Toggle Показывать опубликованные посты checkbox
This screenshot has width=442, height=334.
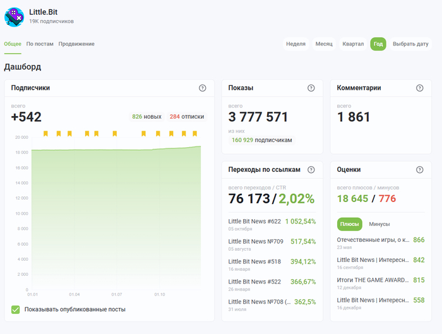coord(15,309)
